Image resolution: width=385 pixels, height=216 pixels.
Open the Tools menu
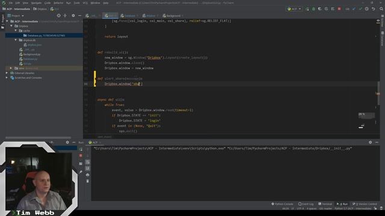coord(76,3)
